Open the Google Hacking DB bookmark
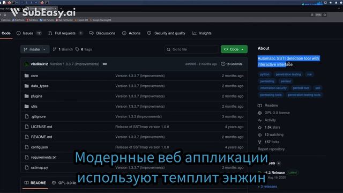The width and height of the screenshot is (343, 193). coord(100,20)
